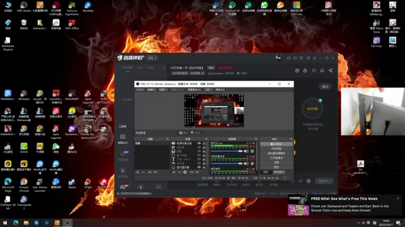The image size is (405, 227).
Task: Open the 帮助(H) menu in OBS
Action: pyautogui.click(x=220, y=90)
